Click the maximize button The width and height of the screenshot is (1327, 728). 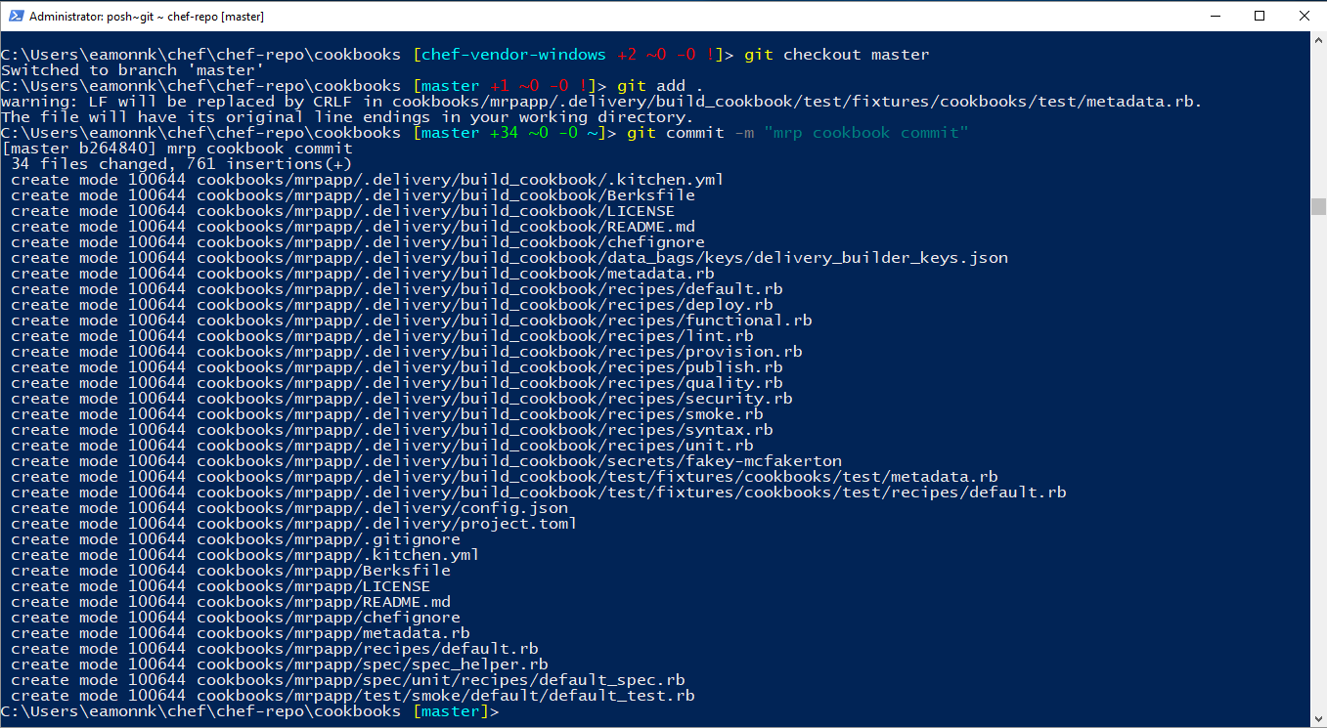pyautogui.click(x=1259, y=15)
